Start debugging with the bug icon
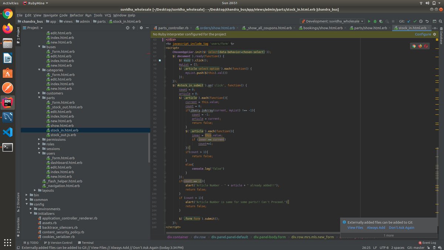 375,21
